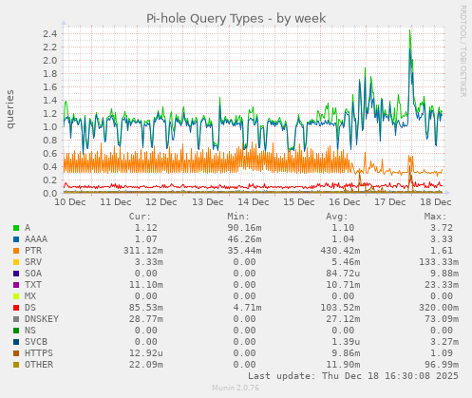The height and width of the screenshot is (398, 472).
Task: Click the navy SVCB legend swatch
Action: pos(16,342)
